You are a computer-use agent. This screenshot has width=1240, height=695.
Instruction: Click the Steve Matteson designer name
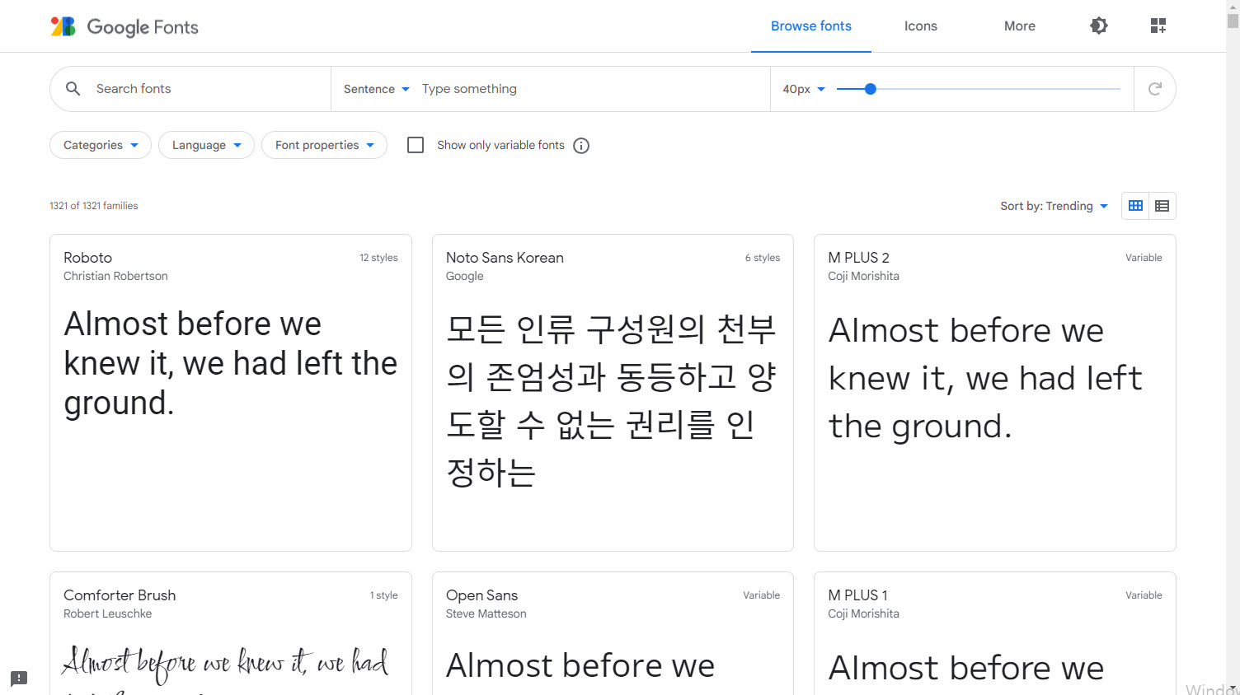(x=486, y=613)
